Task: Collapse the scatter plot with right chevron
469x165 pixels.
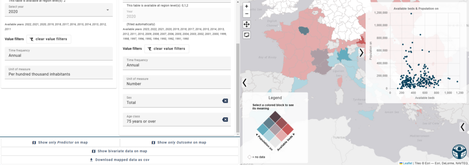Action: pos(361,53)
